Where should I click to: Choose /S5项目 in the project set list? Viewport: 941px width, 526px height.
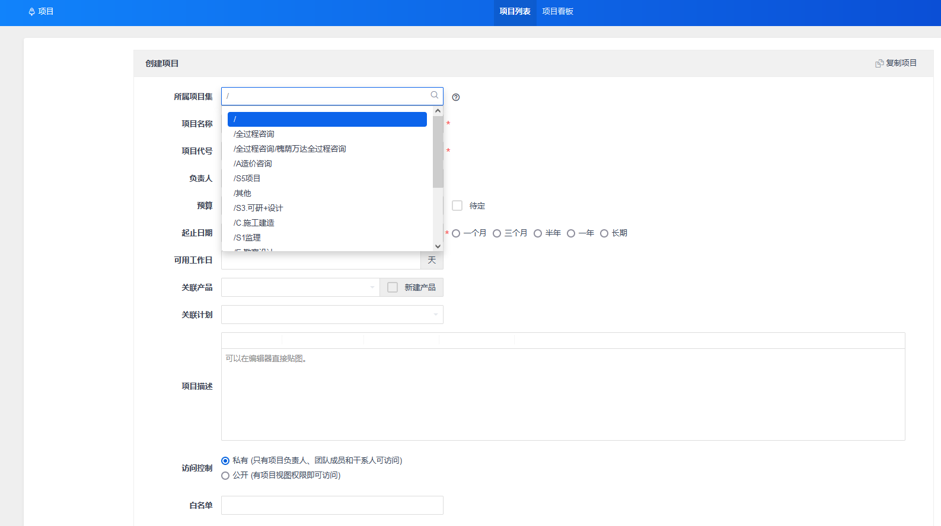click(247, 178)
